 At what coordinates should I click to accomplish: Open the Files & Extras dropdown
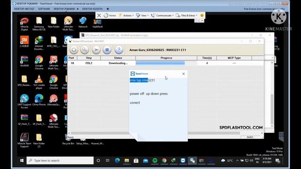point(187,15)
